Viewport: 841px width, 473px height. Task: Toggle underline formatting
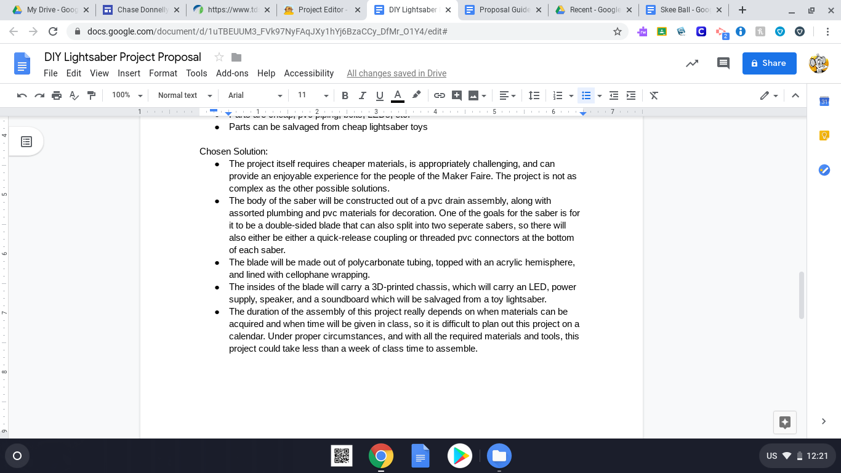point(379,95)
